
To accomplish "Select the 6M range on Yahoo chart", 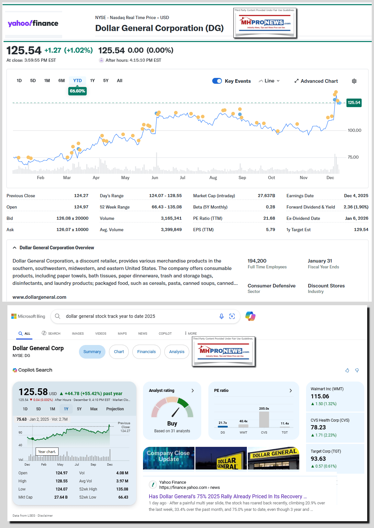I will [61, 81].
